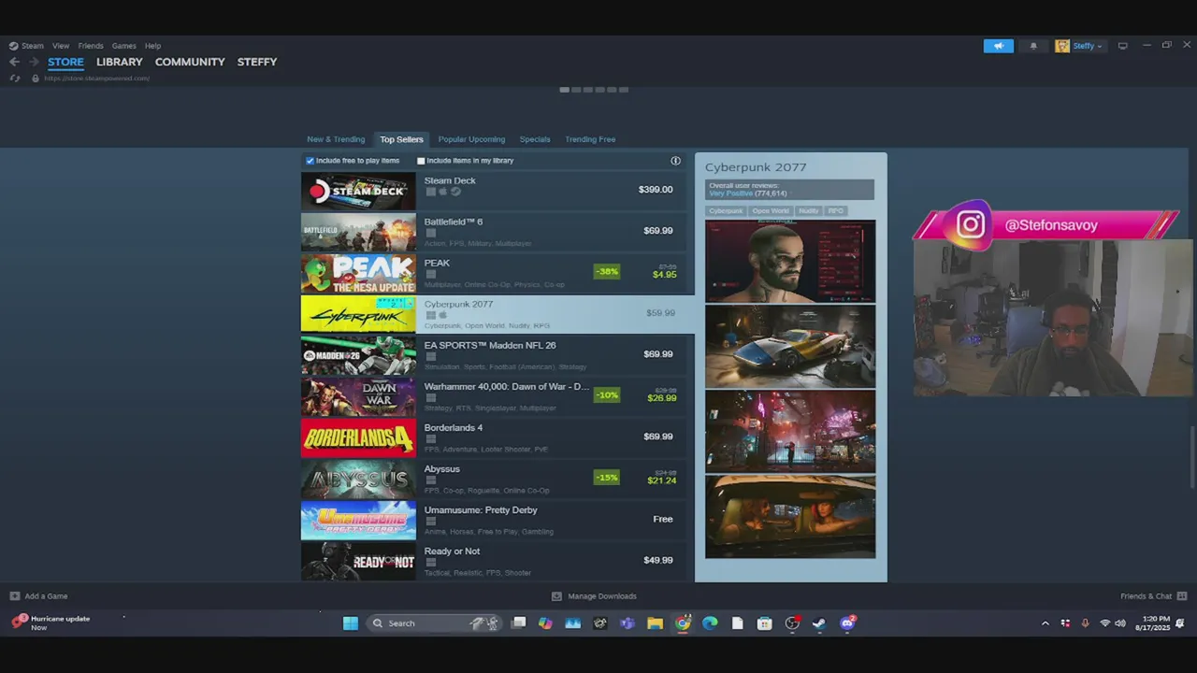Screen dimensions: 1197x673
Task: Check Include items in my library
Action: [x=421, y=161]
